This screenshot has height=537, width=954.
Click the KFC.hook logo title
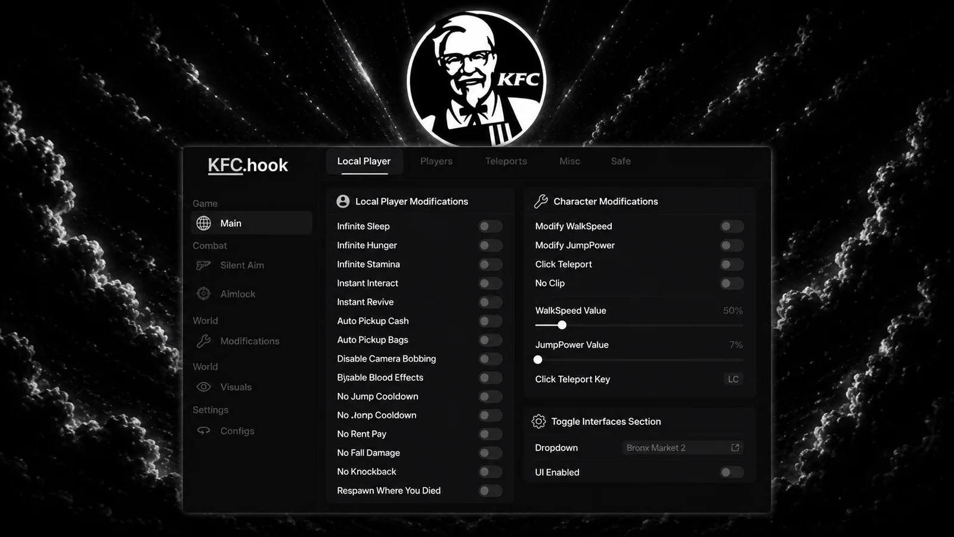click(248, 165)
